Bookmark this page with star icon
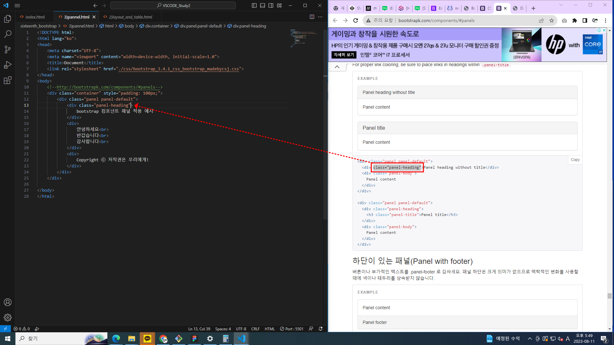 (x=552, y=20)
